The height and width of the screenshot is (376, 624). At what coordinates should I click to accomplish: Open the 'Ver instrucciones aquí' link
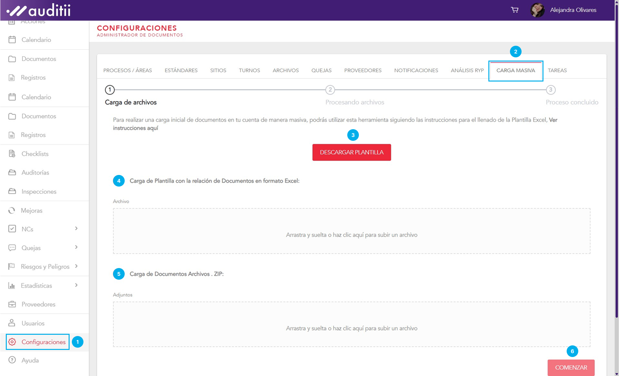135,128
